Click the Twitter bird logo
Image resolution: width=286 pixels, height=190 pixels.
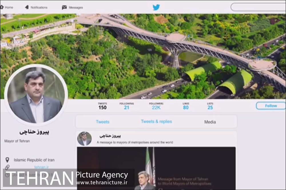pyautogui.click(x=156, y=7)
